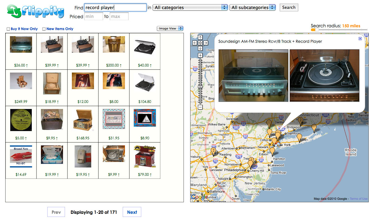Zoom out on the map
Image resolution: width=374 pixels, height=221 pixels.
click(200, 107)
